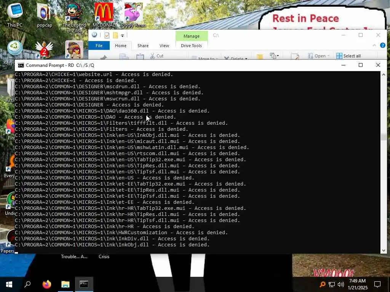
Task: Click the Copy icon in Explorer ribbon
Action: pos(124,57)
